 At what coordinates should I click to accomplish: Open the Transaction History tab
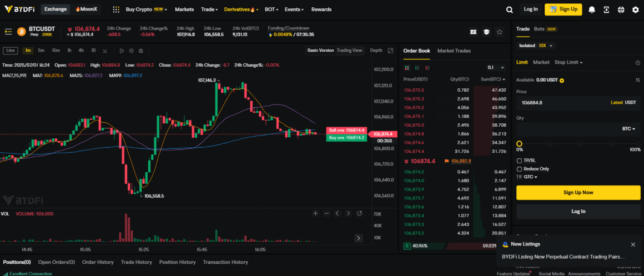225,262
